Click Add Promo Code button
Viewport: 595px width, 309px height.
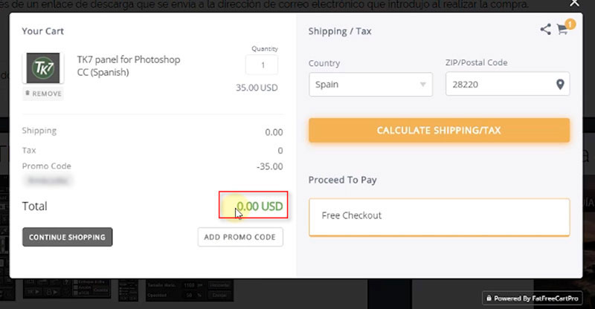[240, 238]
